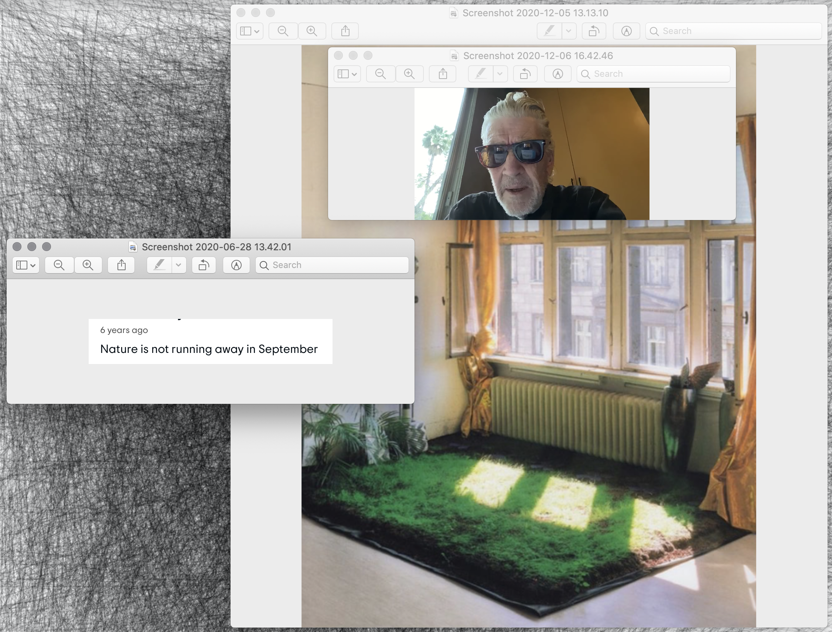
Task: Open sidebar view menu in 13.42.01 window
Action: pyautogui.click(x=26, y=265)
